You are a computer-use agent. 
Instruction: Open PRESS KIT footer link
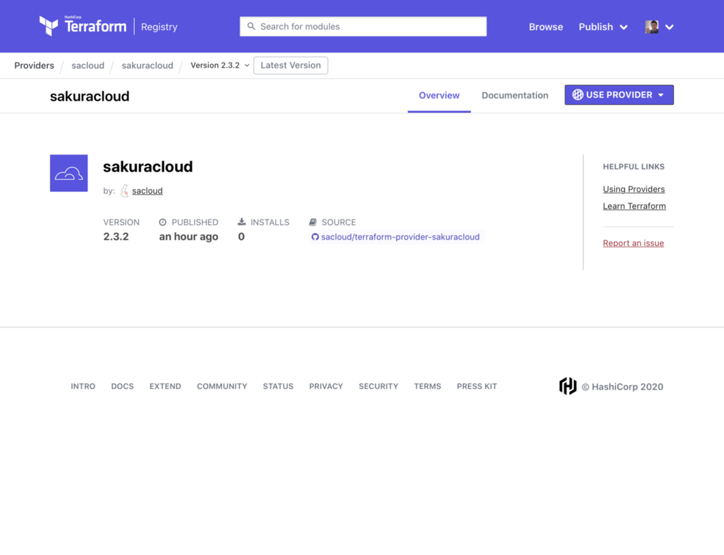[477, 386]
